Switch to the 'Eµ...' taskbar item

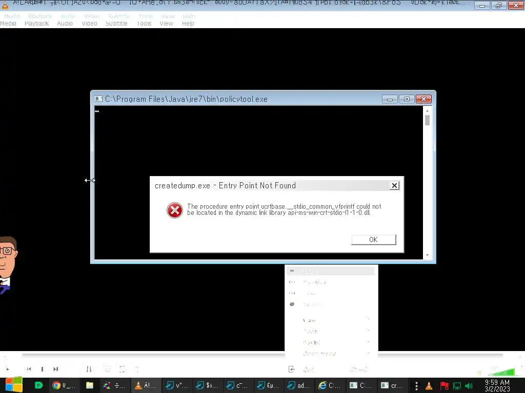268,385
